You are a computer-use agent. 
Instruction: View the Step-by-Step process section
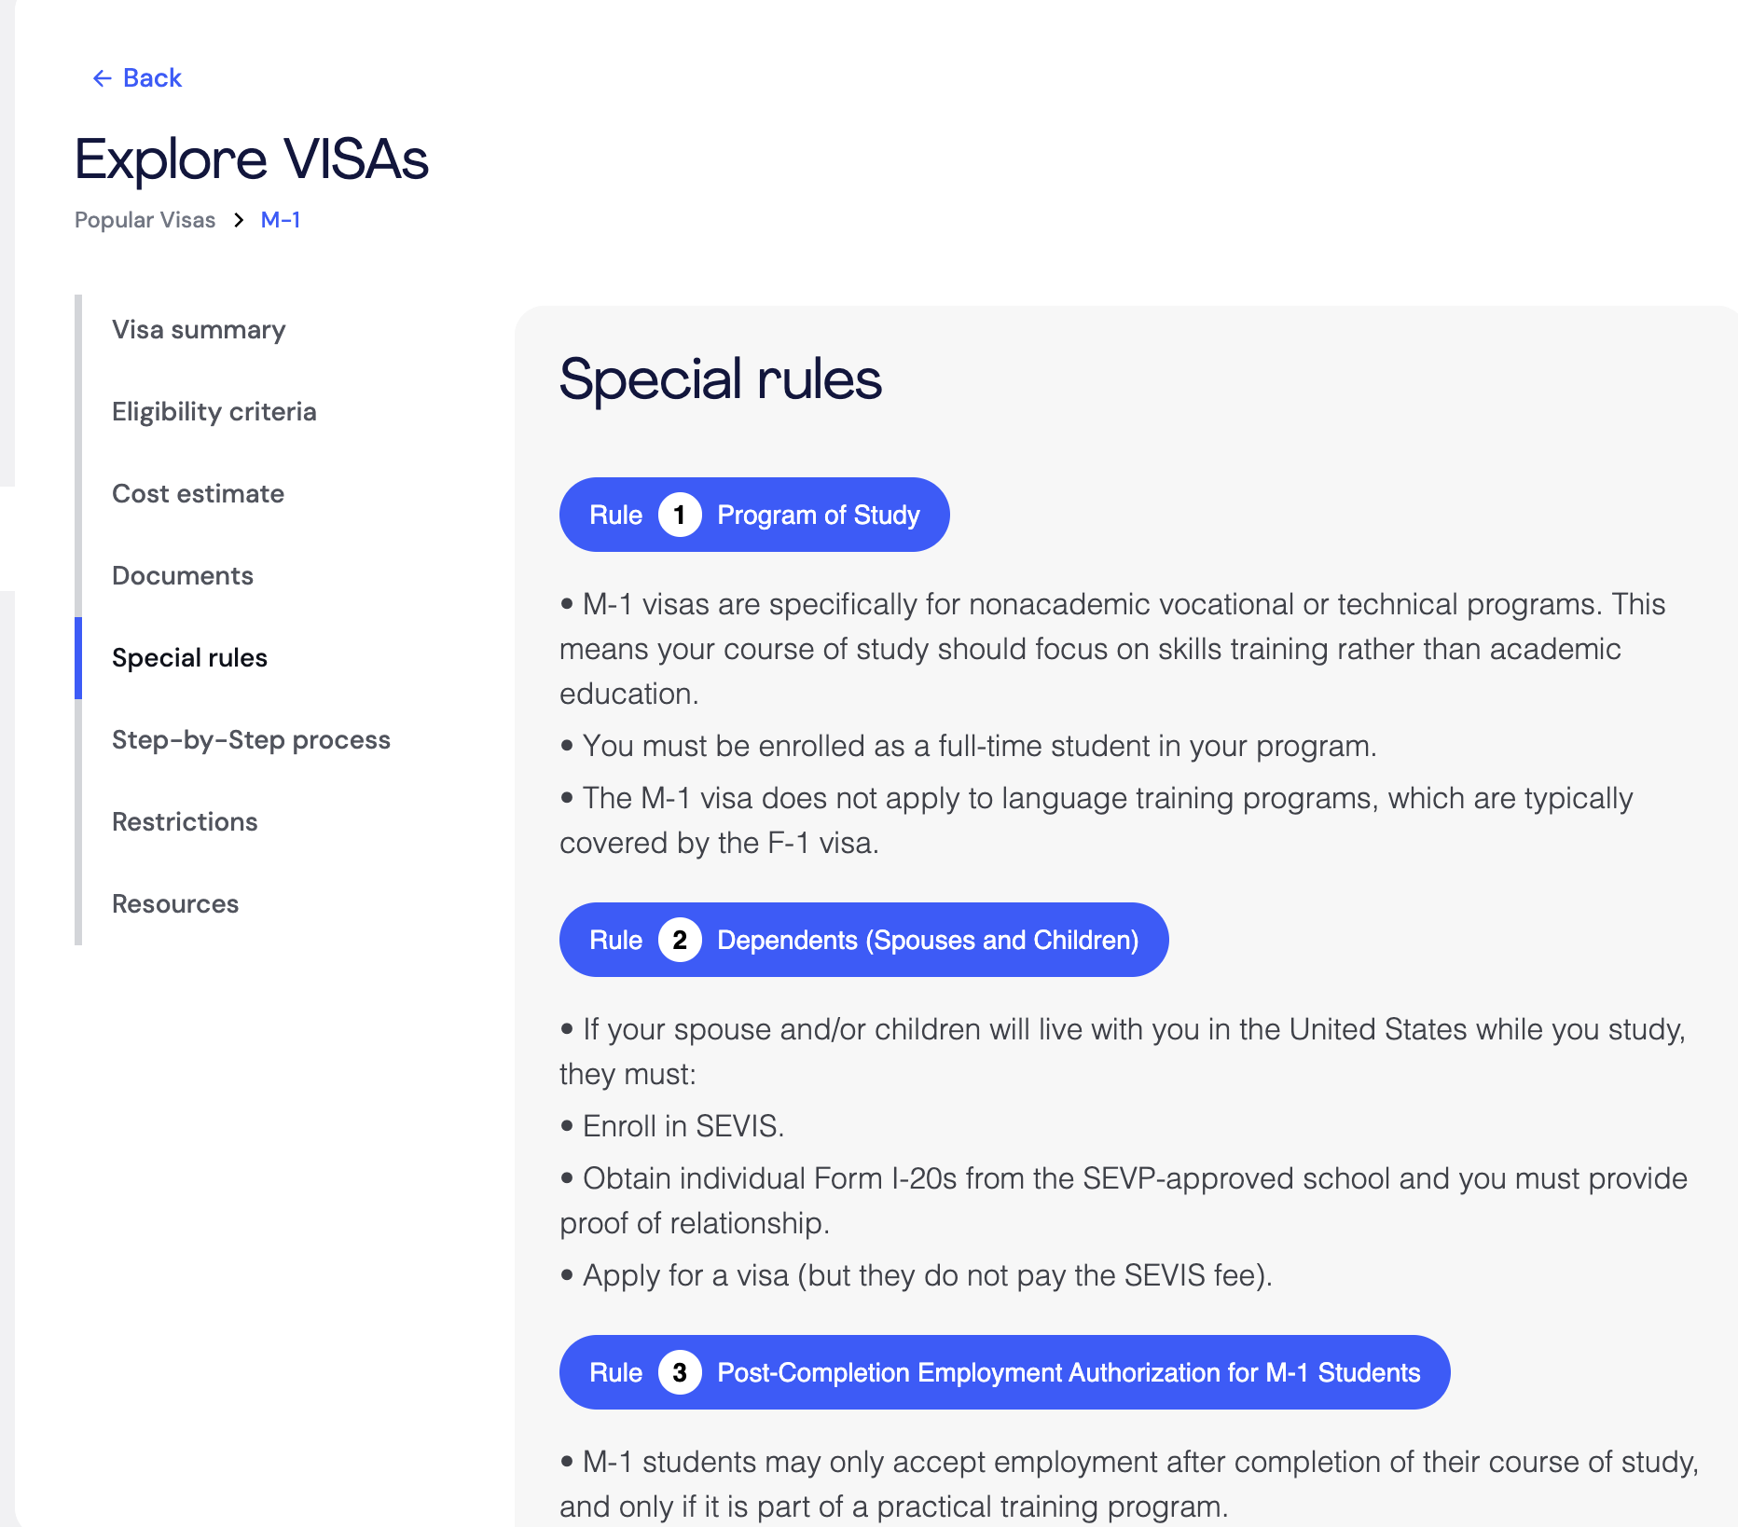(x=251, y=740)
